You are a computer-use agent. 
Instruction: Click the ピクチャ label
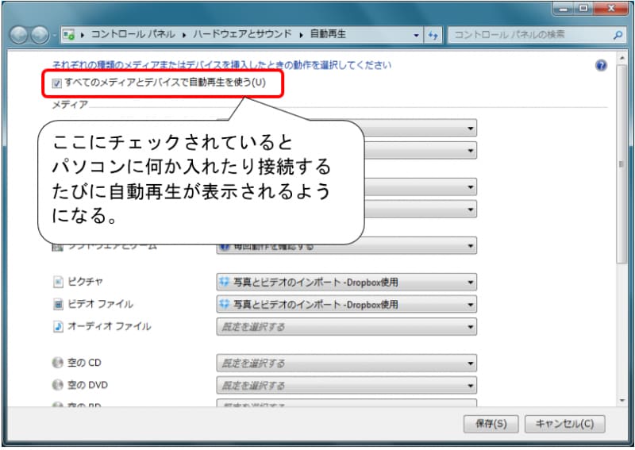pyautogui.click(x=86, y=282)
